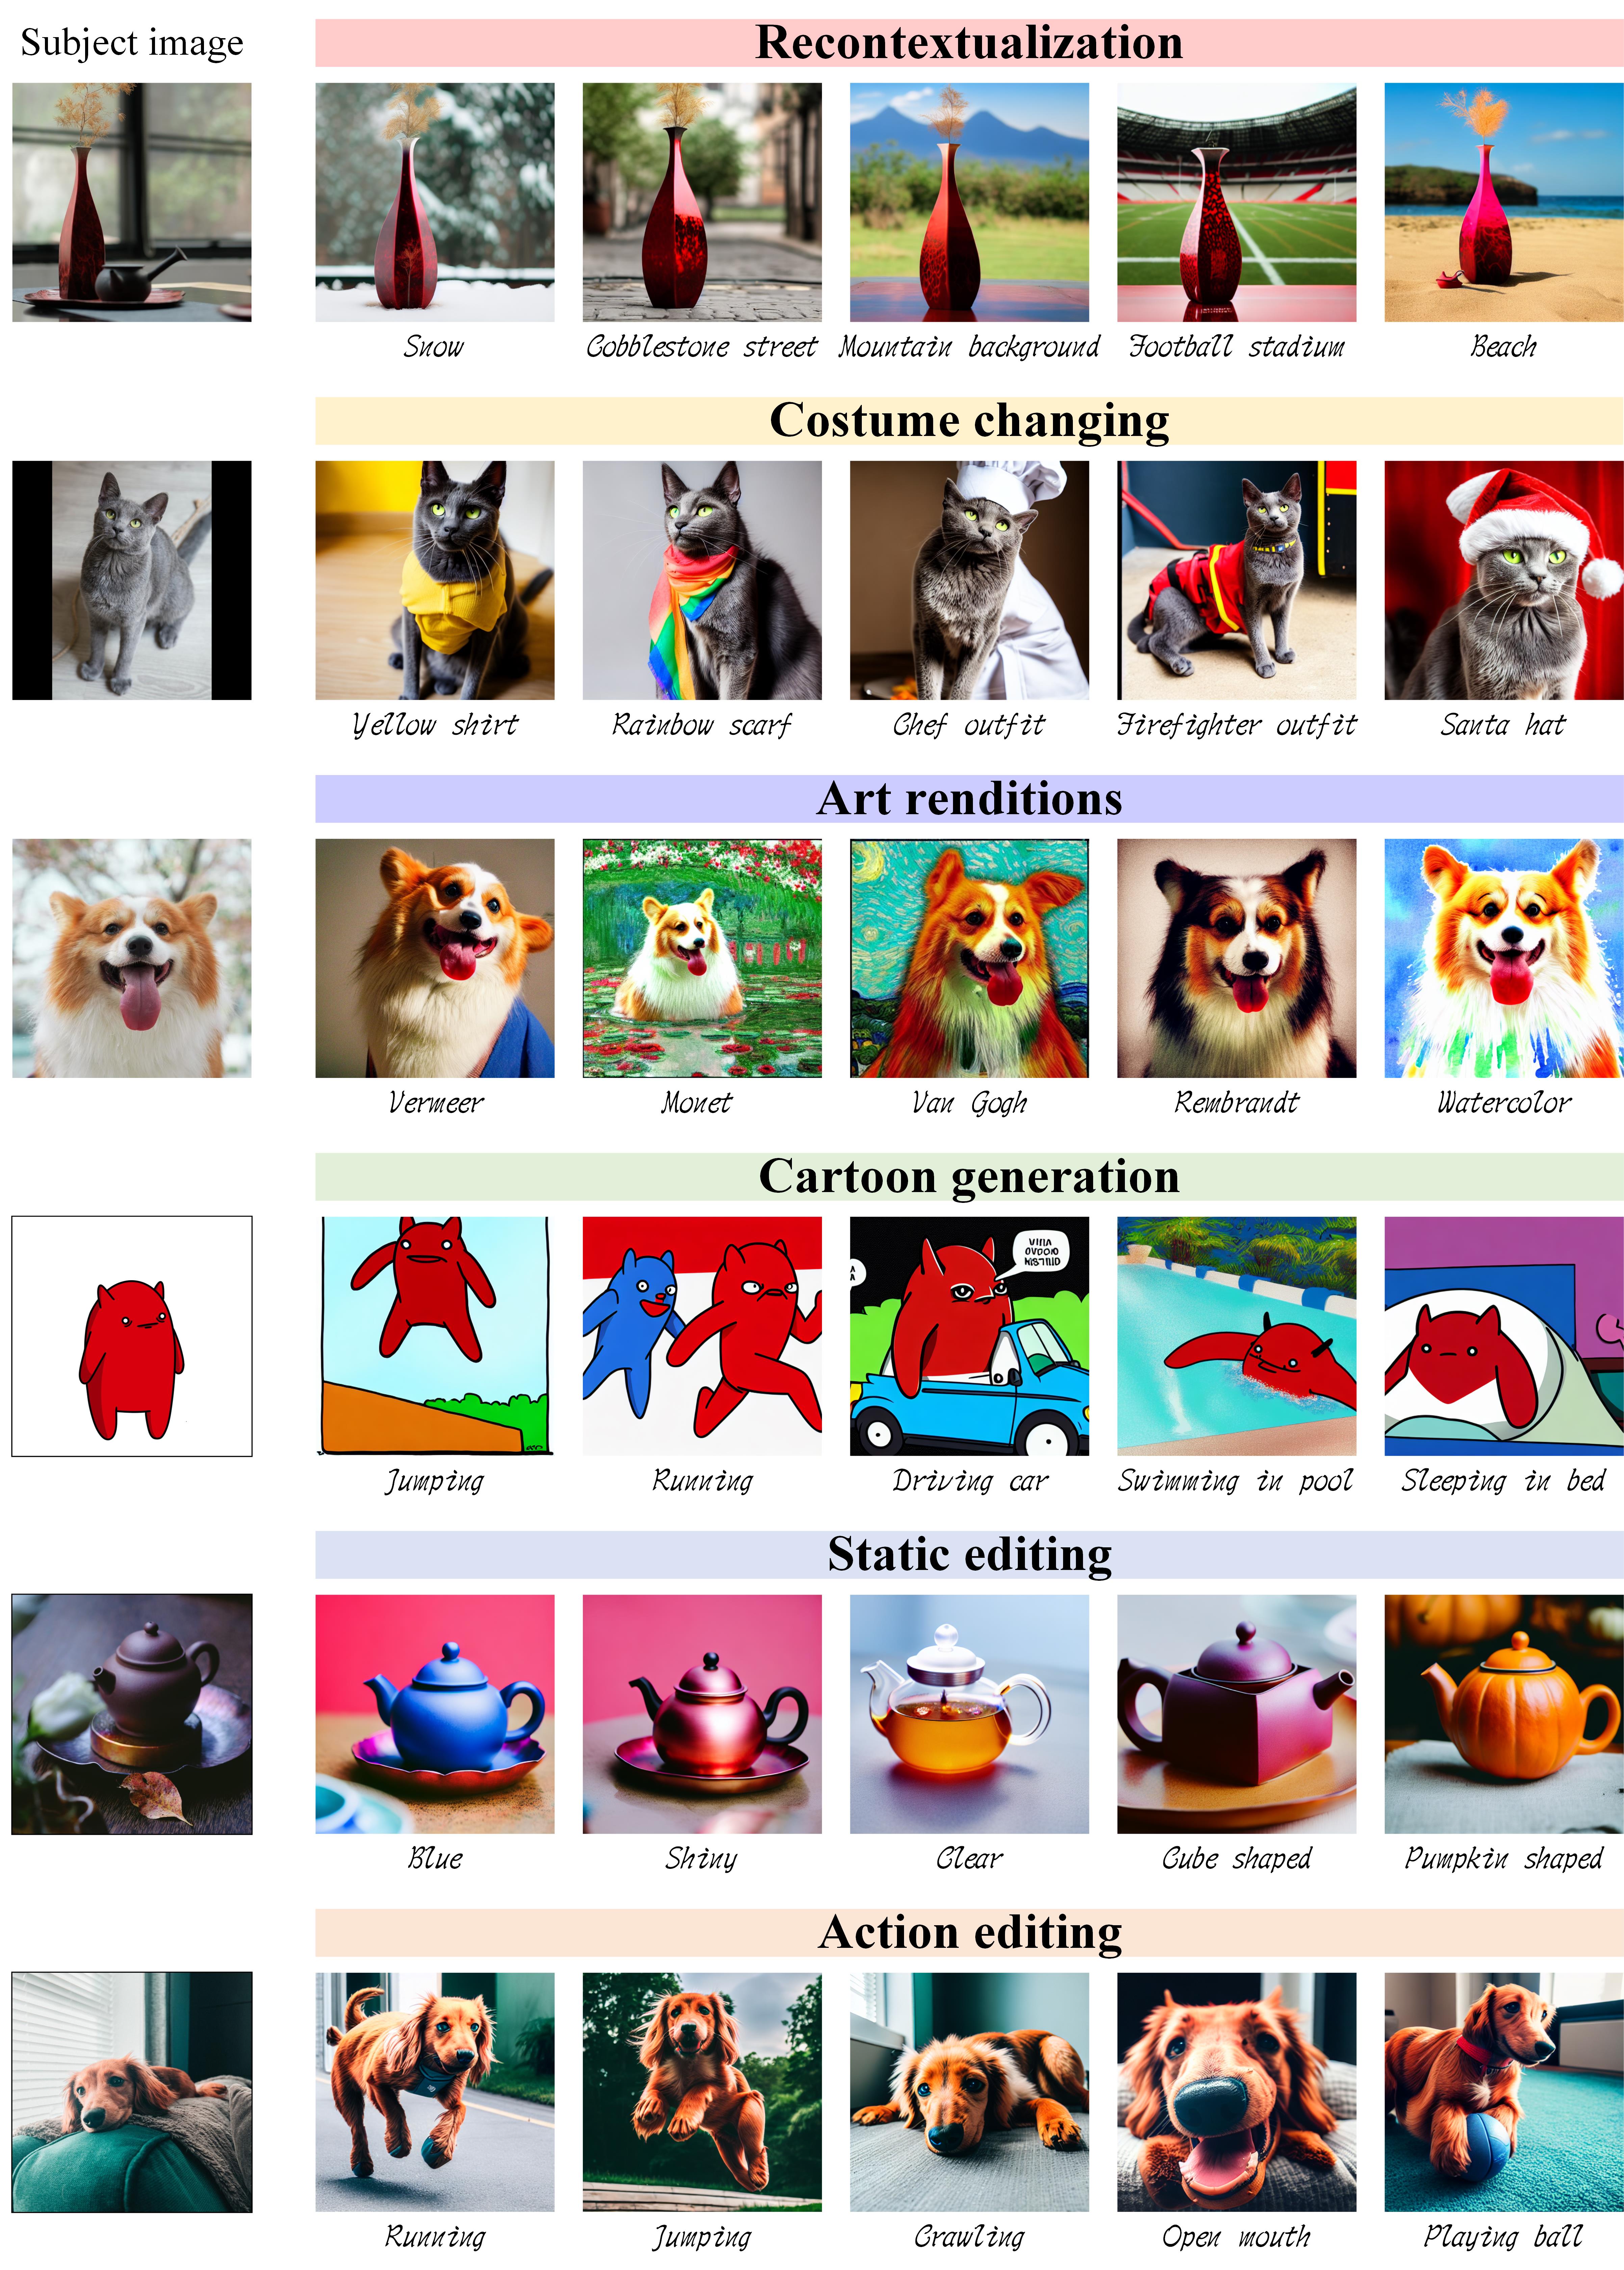The height and width of the screenshot is (2270, 1624).
Task: Select the Driving car cartoon panel
Action: [969, 1336]
